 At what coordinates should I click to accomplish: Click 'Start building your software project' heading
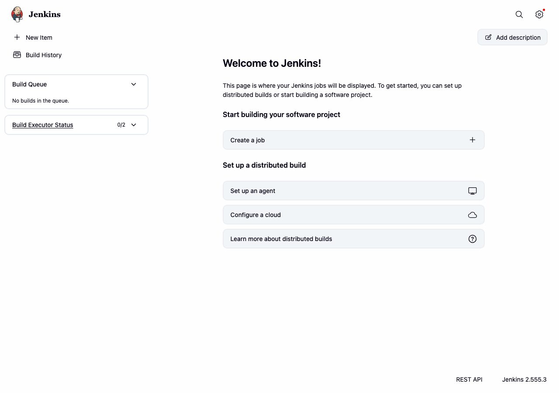281,114
